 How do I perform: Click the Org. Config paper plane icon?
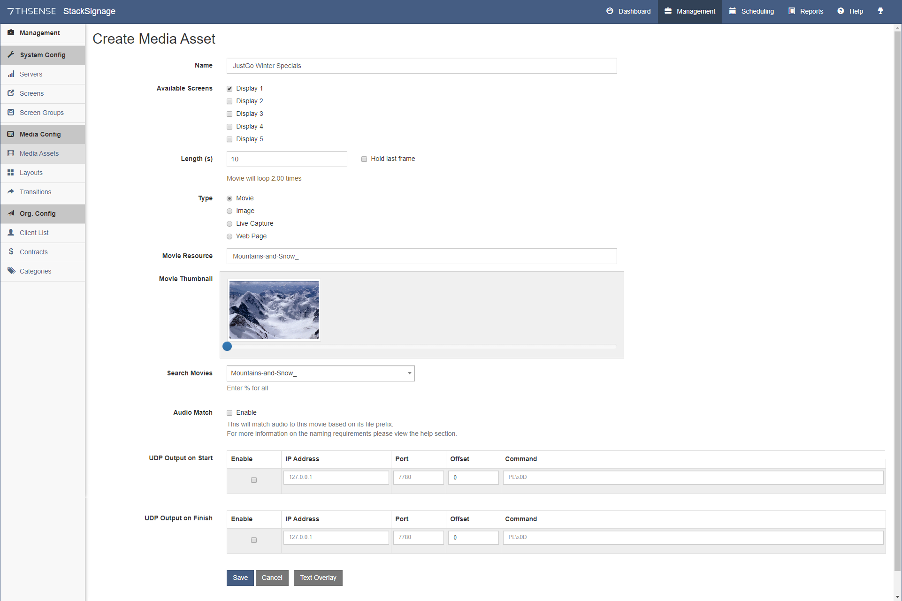point(11,213)
